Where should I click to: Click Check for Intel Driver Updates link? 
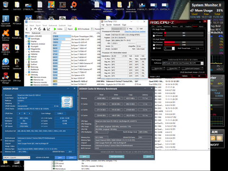(x=135, y=31)
